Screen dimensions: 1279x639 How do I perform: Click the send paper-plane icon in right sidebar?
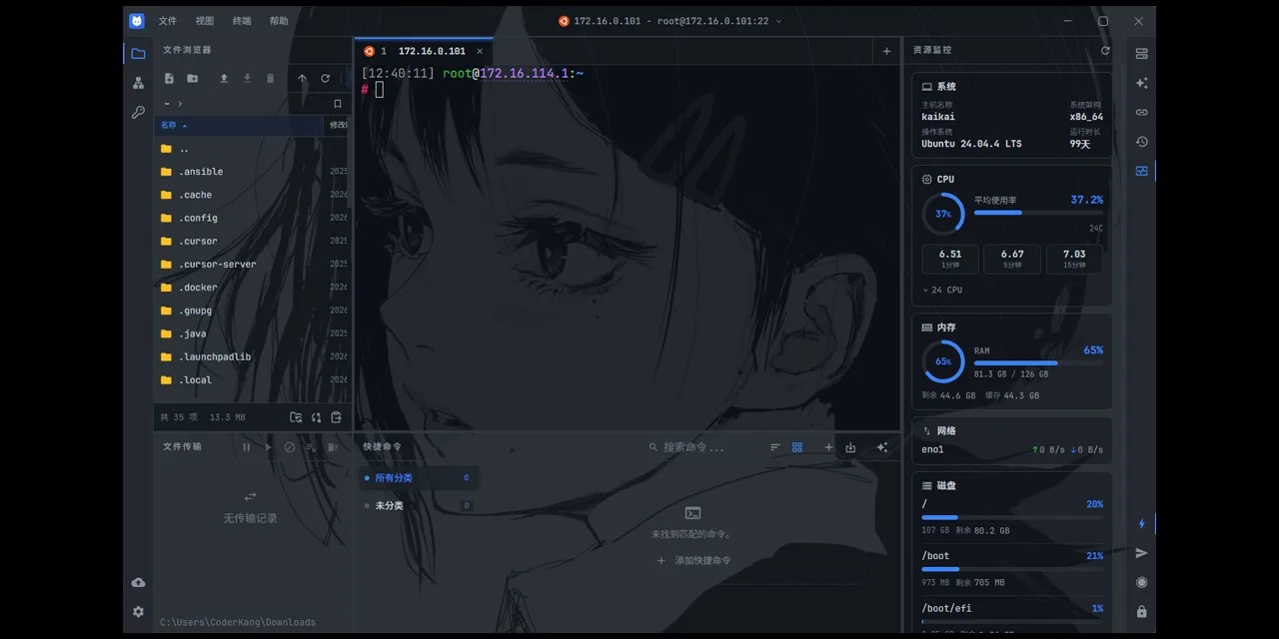pyautogui.click(x=1141, y=553)
